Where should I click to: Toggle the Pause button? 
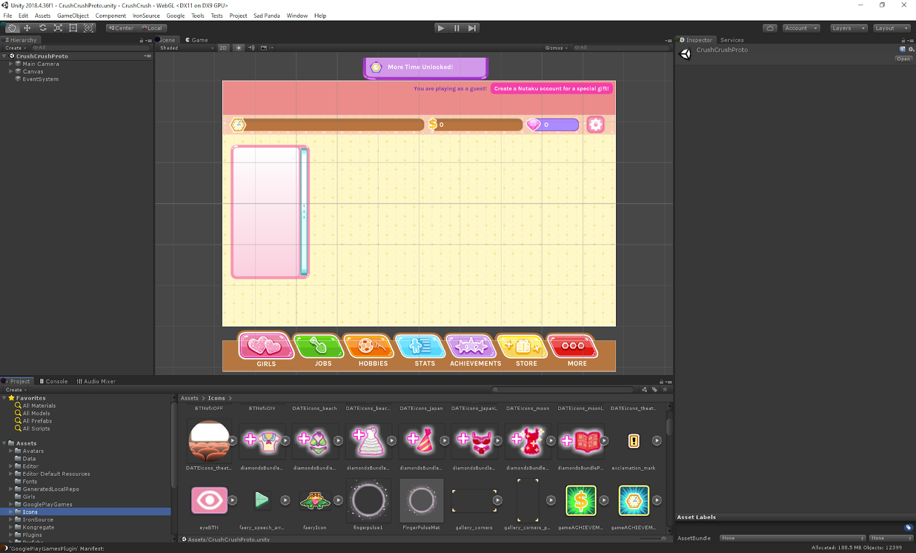point(456,28)
